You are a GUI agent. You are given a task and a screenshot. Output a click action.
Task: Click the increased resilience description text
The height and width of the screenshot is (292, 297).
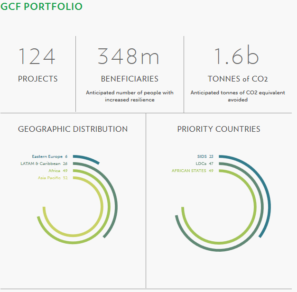pyautogui.click(x=130, y=96)
